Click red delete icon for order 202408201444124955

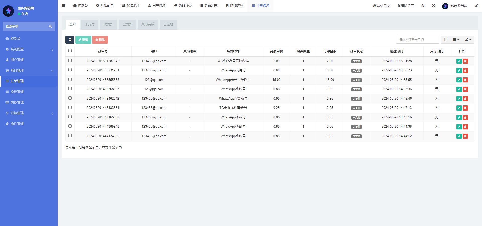[465, 136]
